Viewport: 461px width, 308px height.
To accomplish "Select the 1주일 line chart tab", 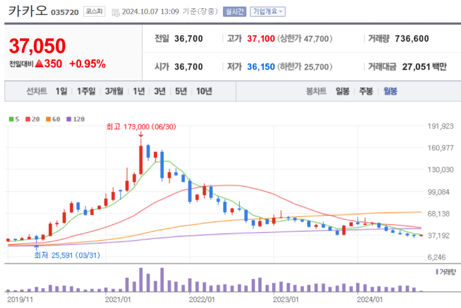I will pyautogui.click(x=86, y=91).
